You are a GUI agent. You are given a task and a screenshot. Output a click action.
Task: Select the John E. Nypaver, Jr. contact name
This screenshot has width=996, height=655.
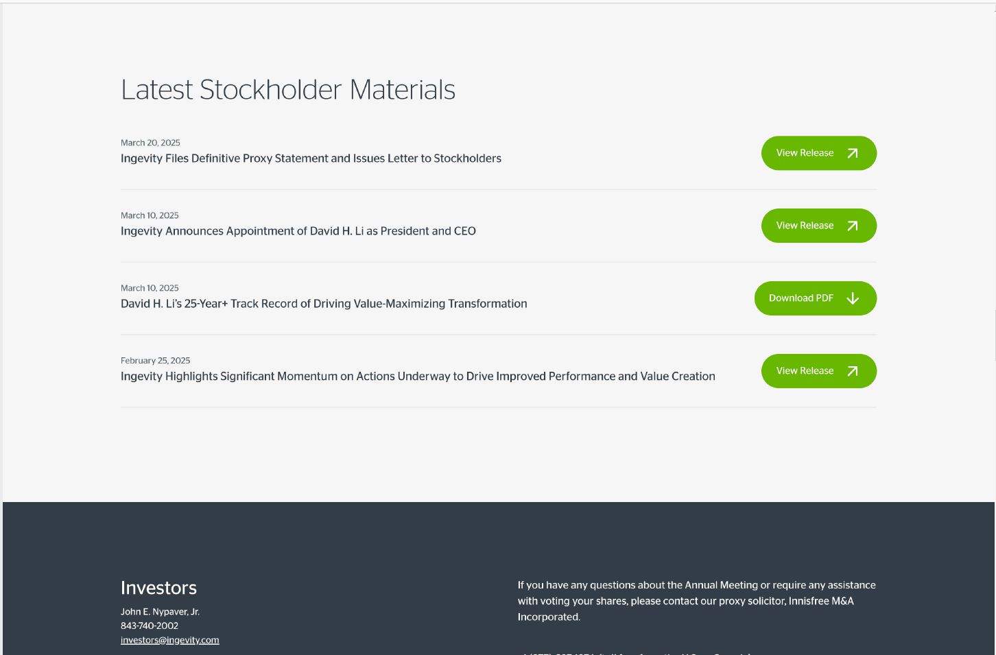[160, 612]
